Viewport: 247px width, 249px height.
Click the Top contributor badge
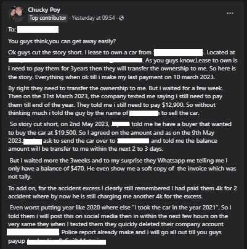coord(47,18)
